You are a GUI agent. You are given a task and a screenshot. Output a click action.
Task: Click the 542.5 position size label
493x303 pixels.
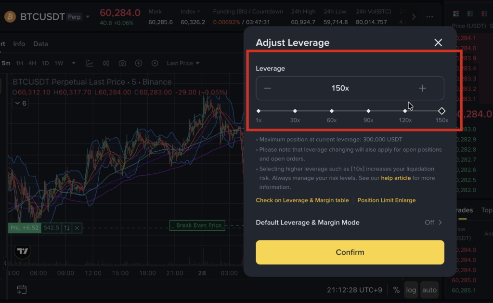pos(51,227)
